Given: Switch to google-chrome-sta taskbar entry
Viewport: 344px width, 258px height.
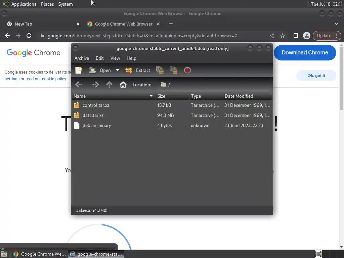Looking at the screenshot, I should [96, 254].
